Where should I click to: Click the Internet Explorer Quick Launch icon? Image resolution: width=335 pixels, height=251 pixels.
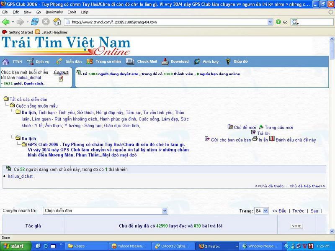(x=46, y=246)
